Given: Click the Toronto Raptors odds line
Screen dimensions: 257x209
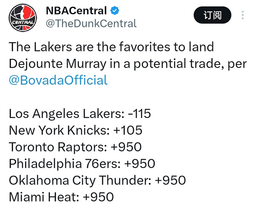Looking at the screenshot, I should (75, 147).
